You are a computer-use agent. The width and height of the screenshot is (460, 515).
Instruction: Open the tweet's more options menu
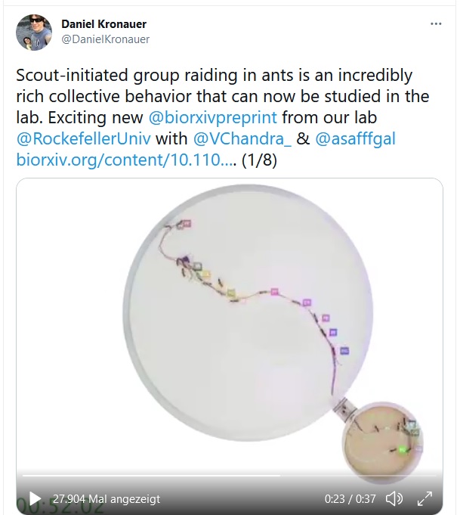coord(436,23)
